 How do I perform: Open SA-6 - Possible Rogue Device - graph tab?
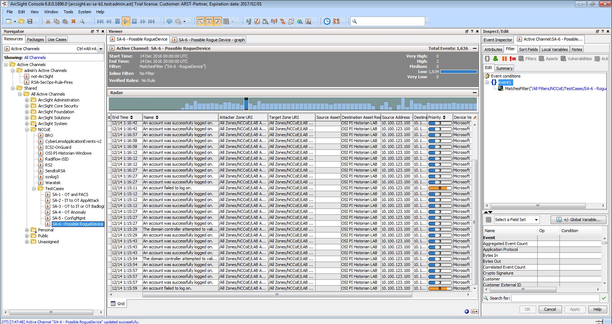click(x=208, y=40)
